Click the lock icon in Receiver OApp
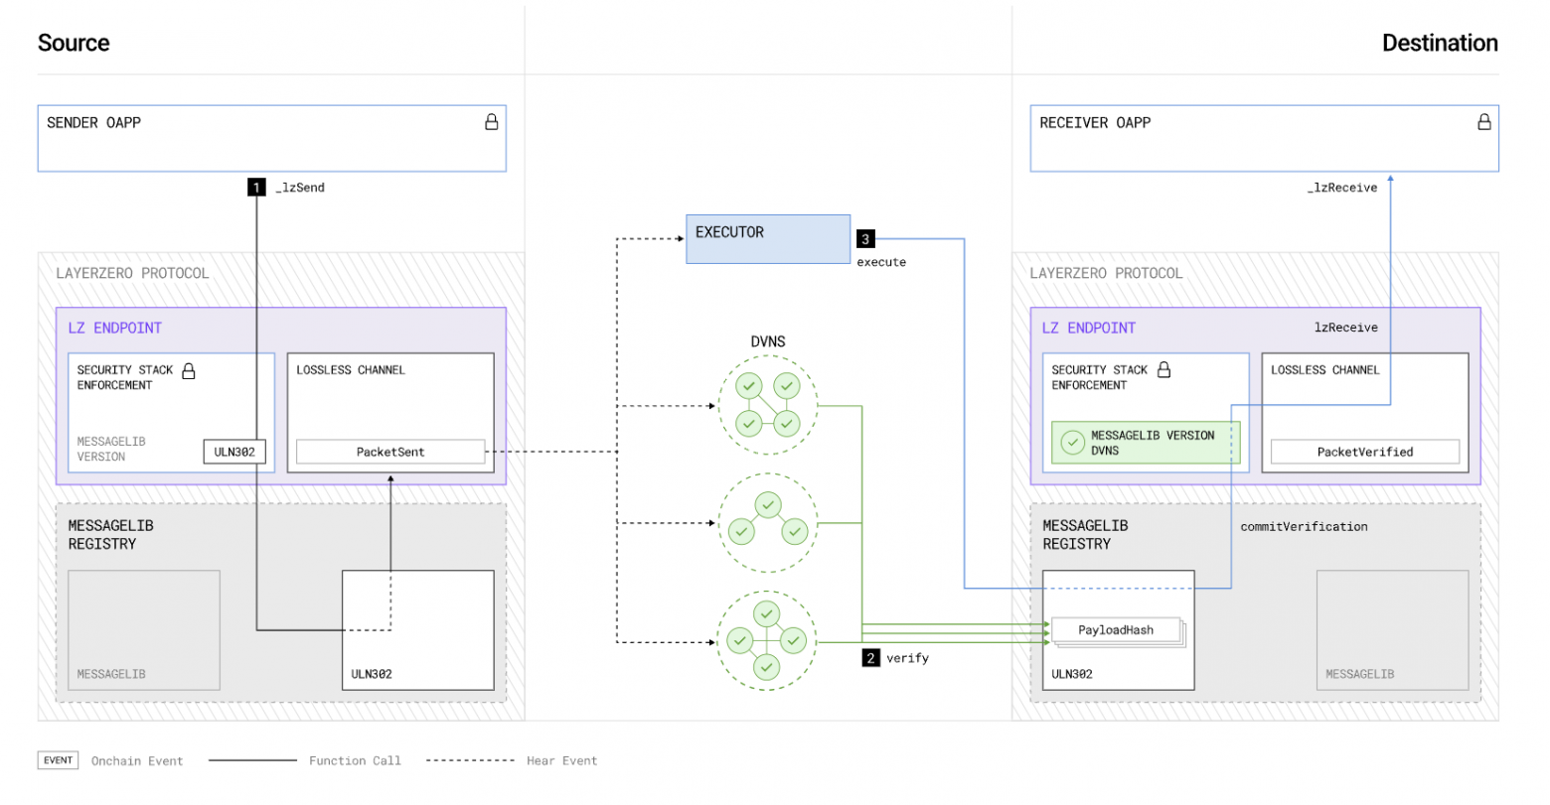The width and height of the screenshot is (1550, 805). pyautogui.click(x=1483, y=122)
